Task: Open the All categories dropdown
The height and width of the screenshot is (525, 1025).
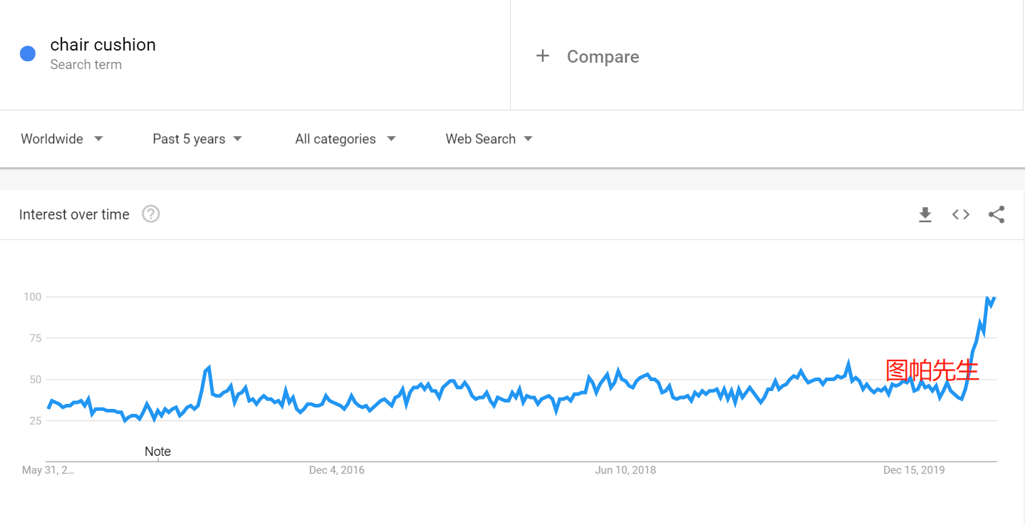Action: coord(345,139)
